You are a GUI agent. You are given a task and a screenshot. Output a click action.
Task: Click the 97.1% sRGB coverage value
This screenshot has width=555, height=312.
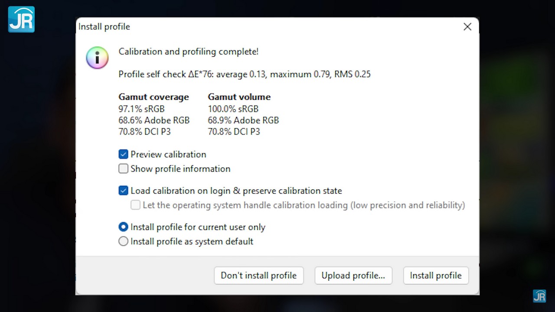coord(141,109)
